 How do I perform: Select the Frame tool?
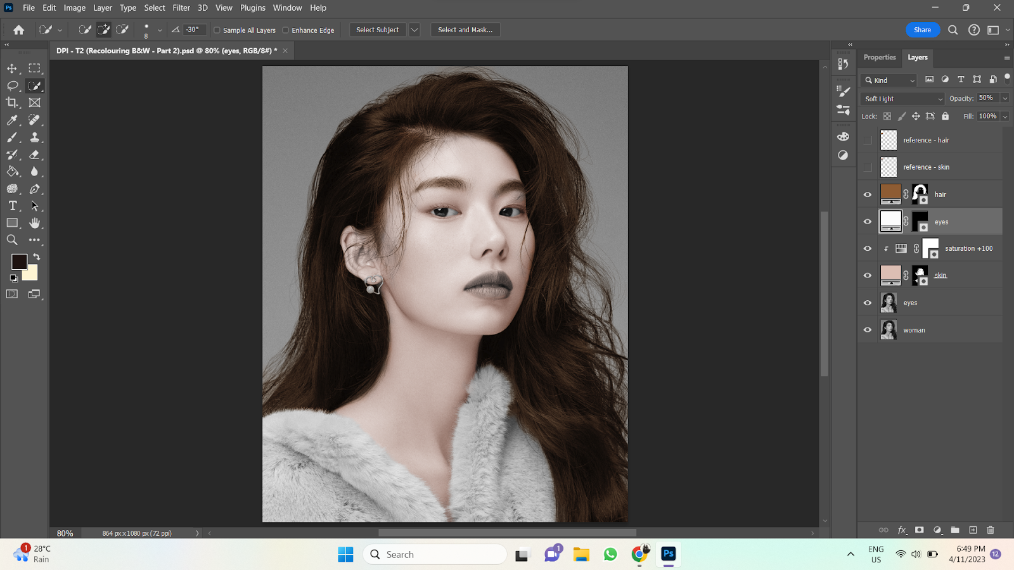point(35,103)
